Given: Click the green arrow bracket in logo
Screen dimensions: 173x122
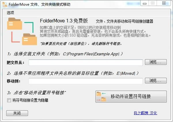Looking at the screenshot, I should 29,27.
